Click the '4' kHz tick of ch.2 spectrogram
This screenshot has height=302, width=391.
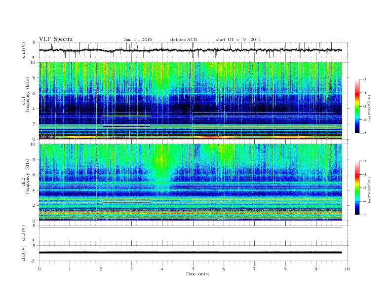(35, 190)
